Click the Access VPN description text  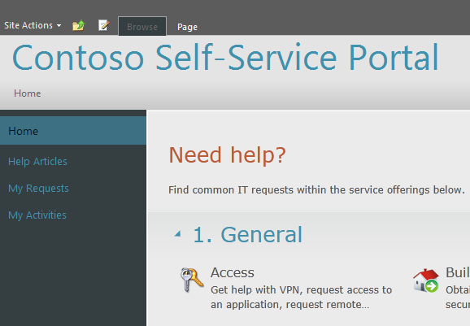tap(301, 297)
